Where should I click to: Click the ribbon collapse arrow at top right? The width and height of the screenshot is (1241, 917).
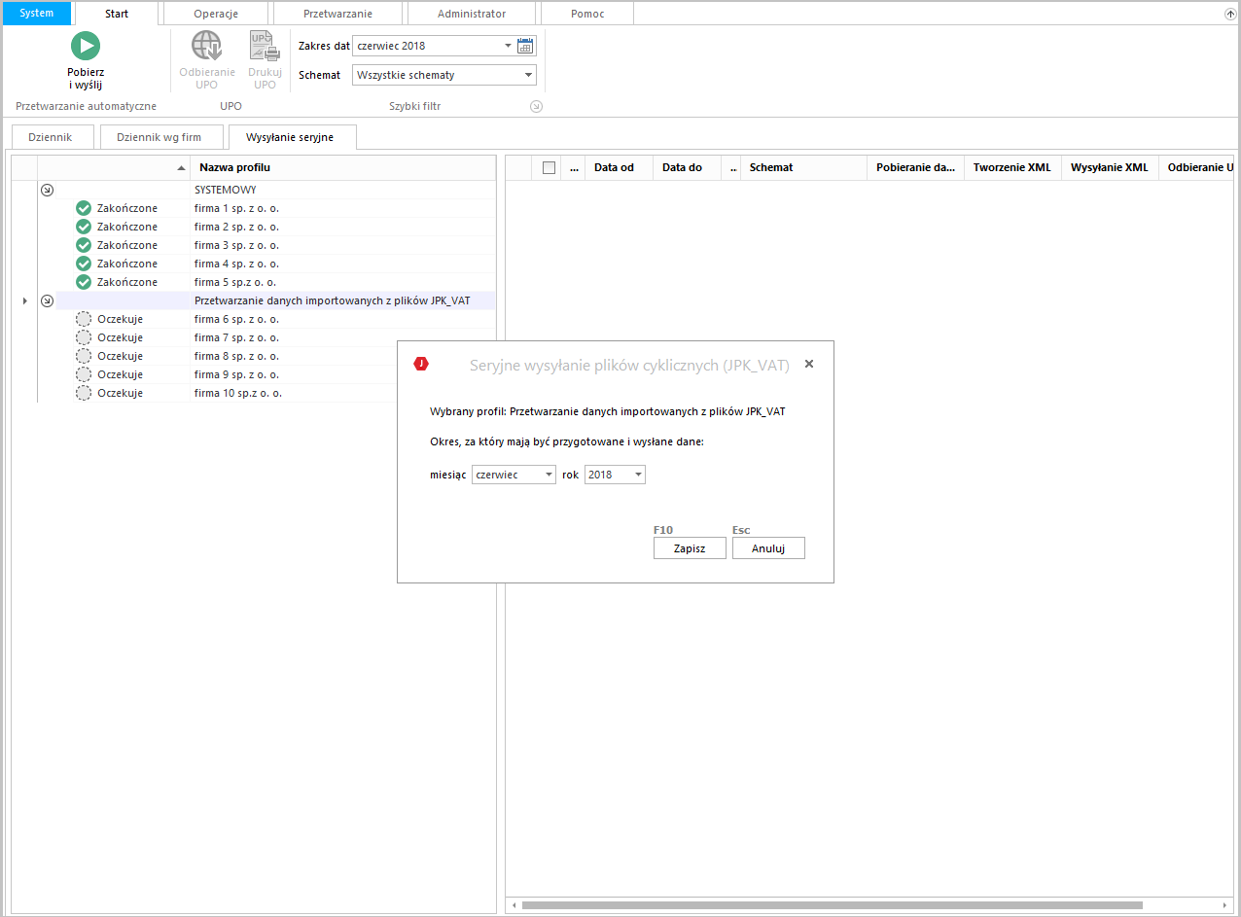[x=1229, y=14]
